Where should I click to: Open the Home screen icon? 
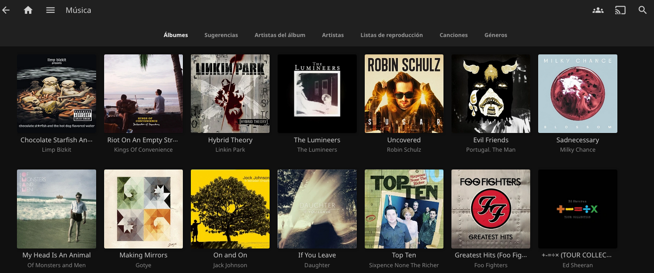pos(28,10)
